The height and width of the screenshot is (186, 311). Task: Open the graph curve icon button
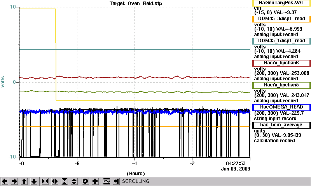[x=107, y=181]
